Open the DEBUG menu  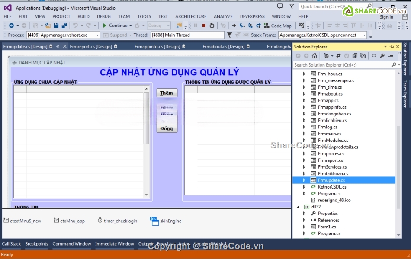pos(103,16)
